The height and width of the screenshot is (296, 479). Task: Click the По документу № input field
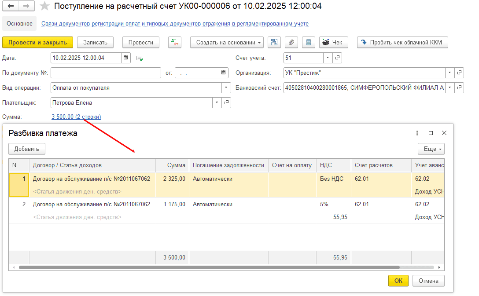pos(106,73)
